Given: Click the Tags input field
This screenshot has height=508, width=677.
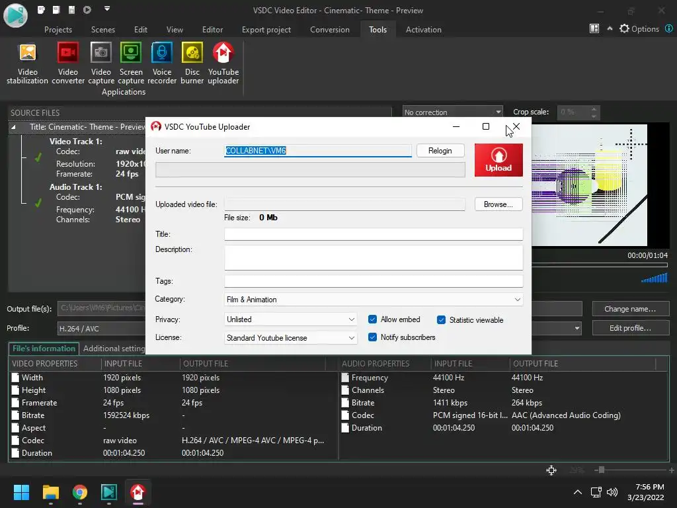Looking at the screenshot, I should 374,281.
